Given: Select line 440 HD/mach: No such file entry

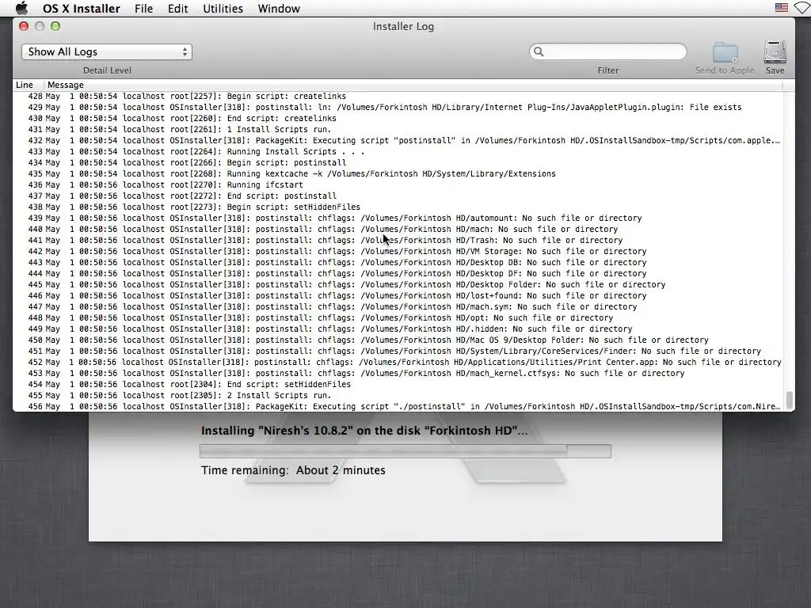Looking at the screenshot, I should 398,229.
